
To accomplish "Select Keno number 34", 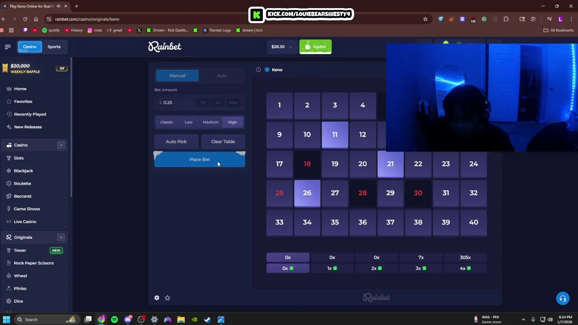I will point(307,222).
